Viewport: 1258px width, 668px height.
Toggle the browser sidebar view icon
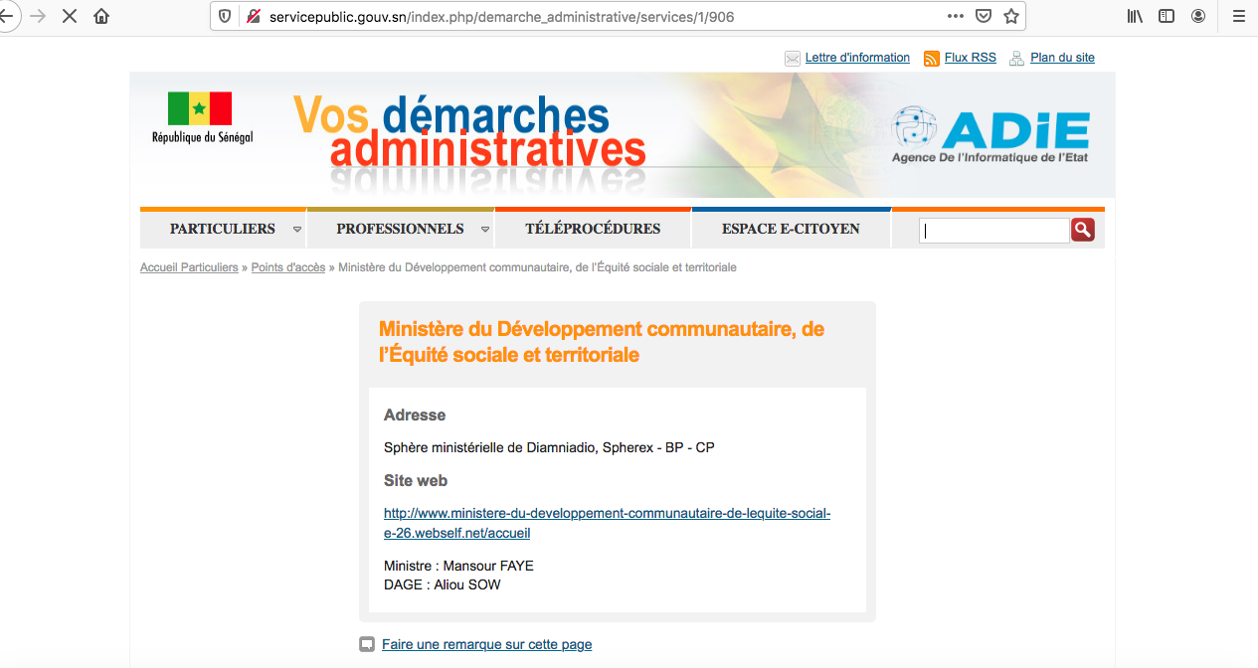tap(1167, 16)
